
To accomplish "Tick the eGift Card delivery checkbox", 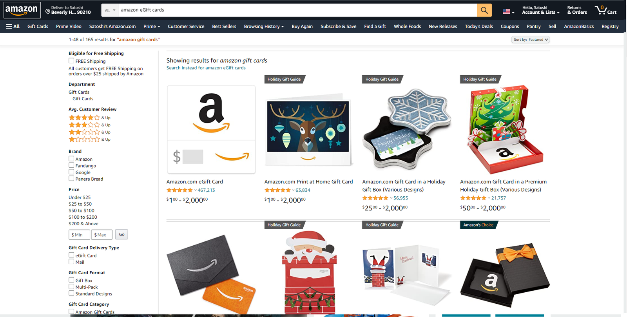I will click(x=71, y=255).
